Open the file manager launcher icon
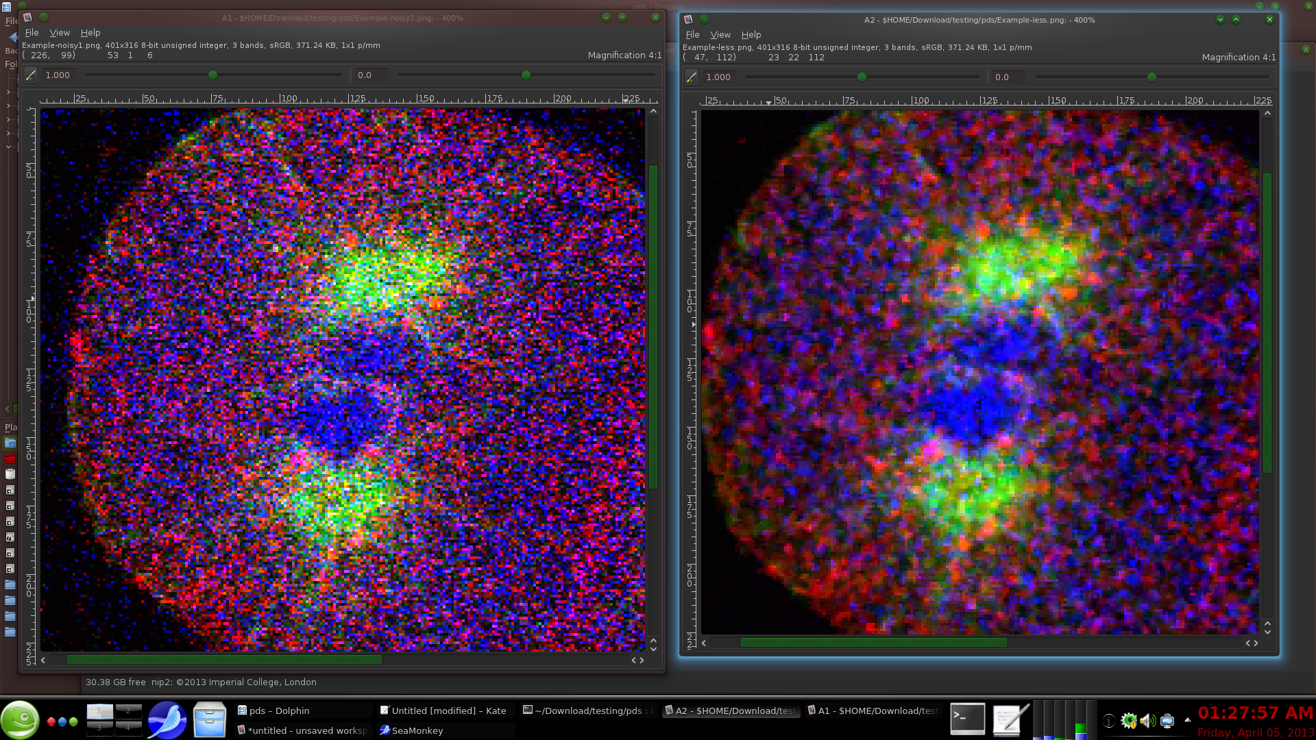This screenshot has width=1316, height=740. tap(209, 719)
